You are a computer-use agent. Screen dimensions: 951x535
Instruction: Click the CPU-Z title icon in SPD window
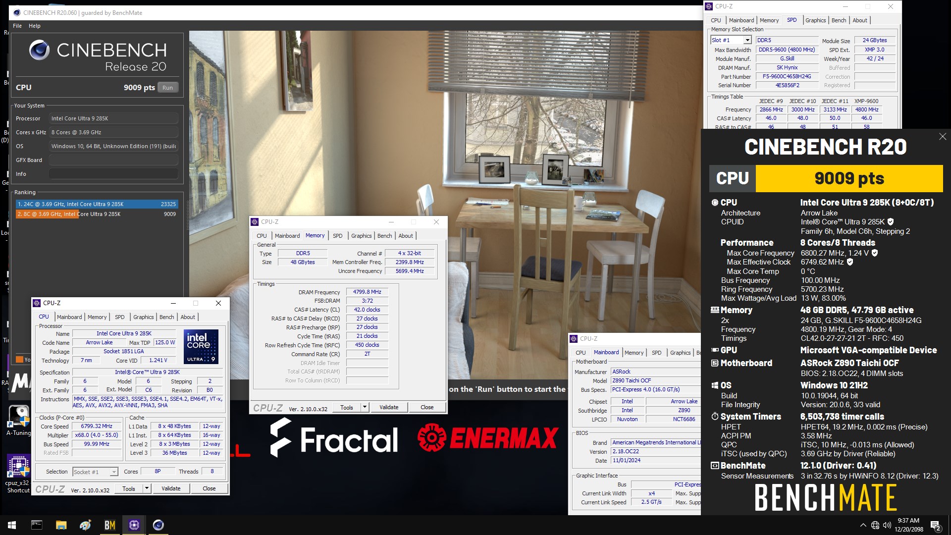(x=709, y=6)
